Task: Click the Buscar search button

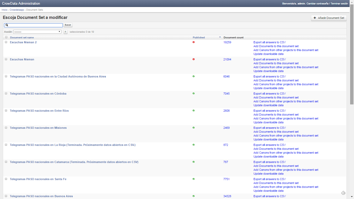Action: coord(68,25)
